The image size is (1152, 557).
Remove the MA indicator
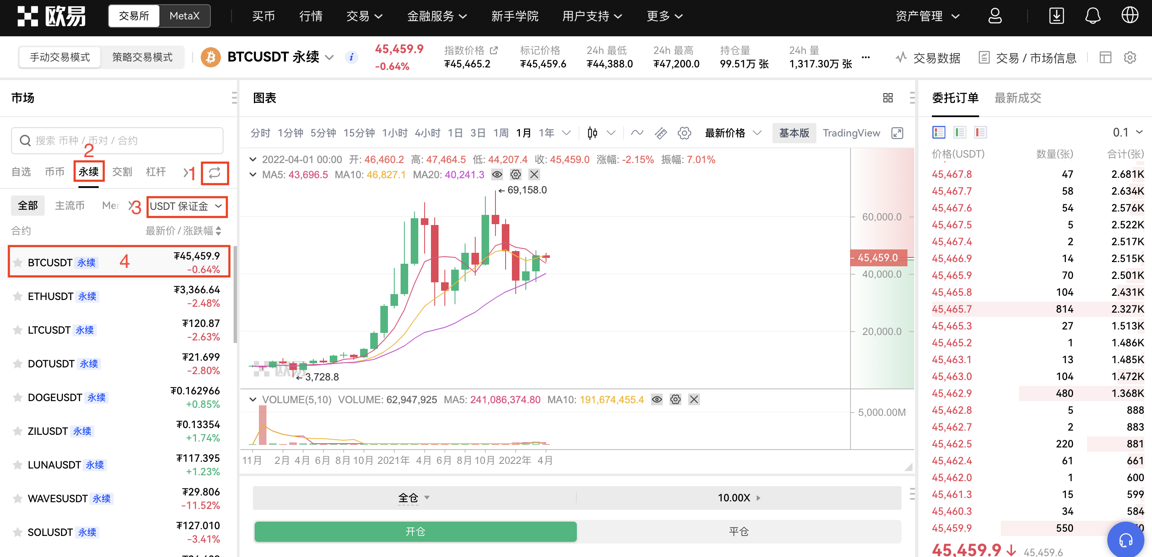click(534, 174)
